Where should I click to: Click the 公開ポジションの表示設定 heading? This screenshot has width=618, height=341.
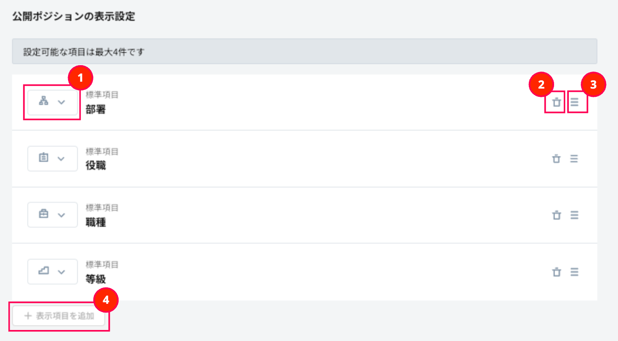[x=74, y=17]
